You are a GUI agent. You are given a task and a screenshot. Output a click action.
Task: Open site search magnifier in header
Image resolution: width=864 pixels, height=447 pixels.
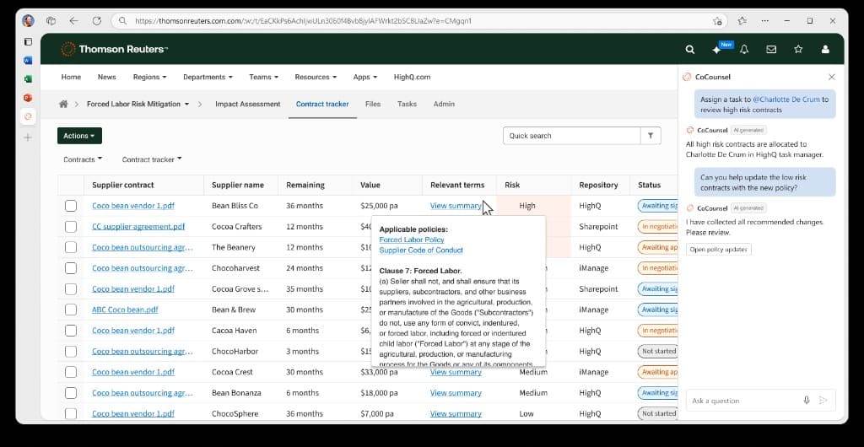click(x=690, y=50)
